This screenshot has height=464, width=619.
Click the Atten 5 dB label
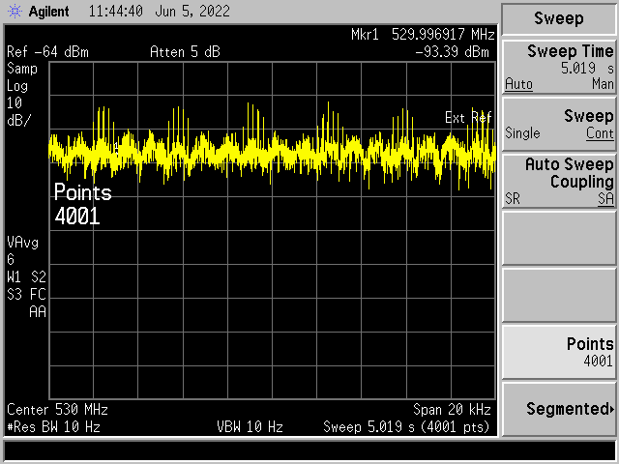pos(185,51)
